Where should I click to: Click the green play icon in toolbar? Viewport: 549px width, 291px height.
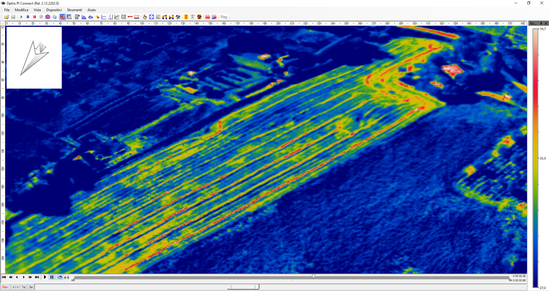[21, 17]
